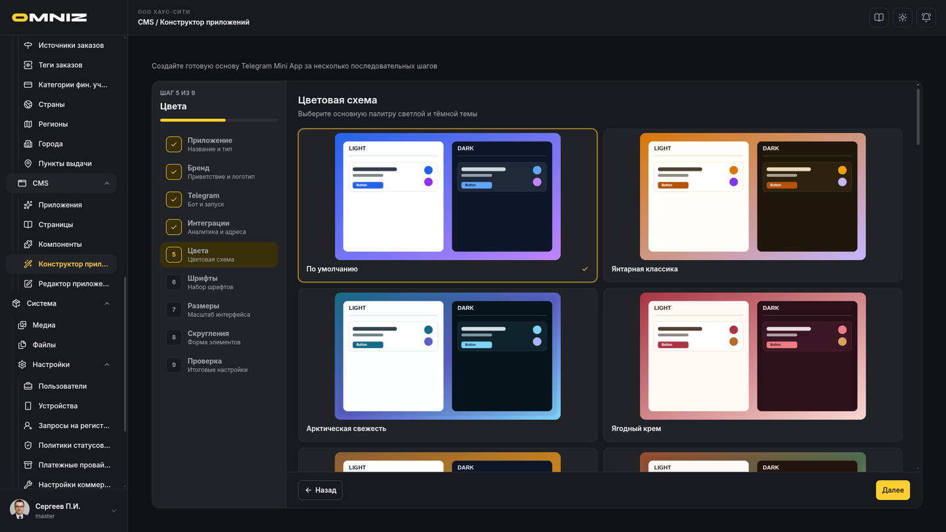Go to step 1 Приложение

[219, 144]
